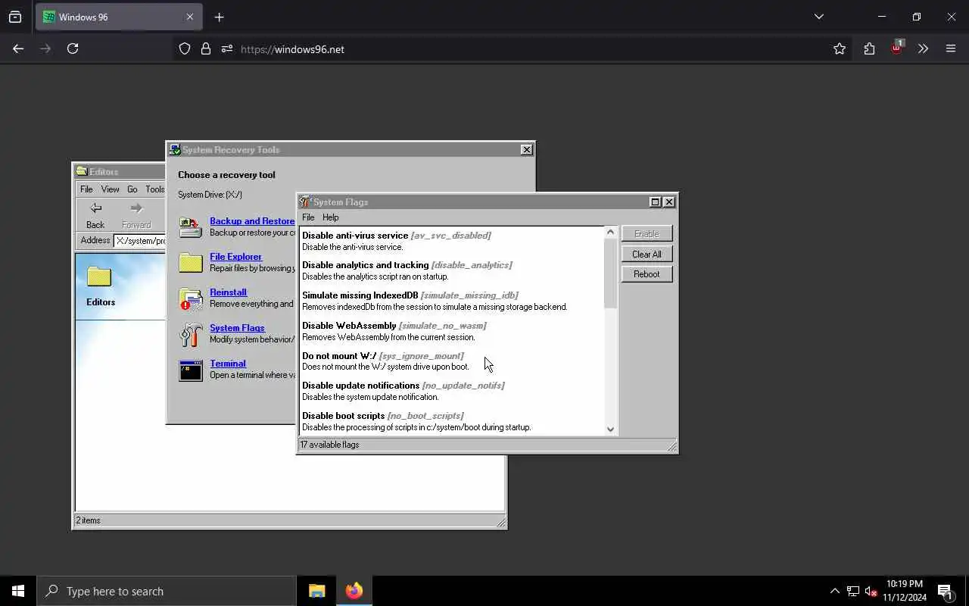969x606 pixels.
Task: Select Disable update notifications flag
Action: click(452, 391)
